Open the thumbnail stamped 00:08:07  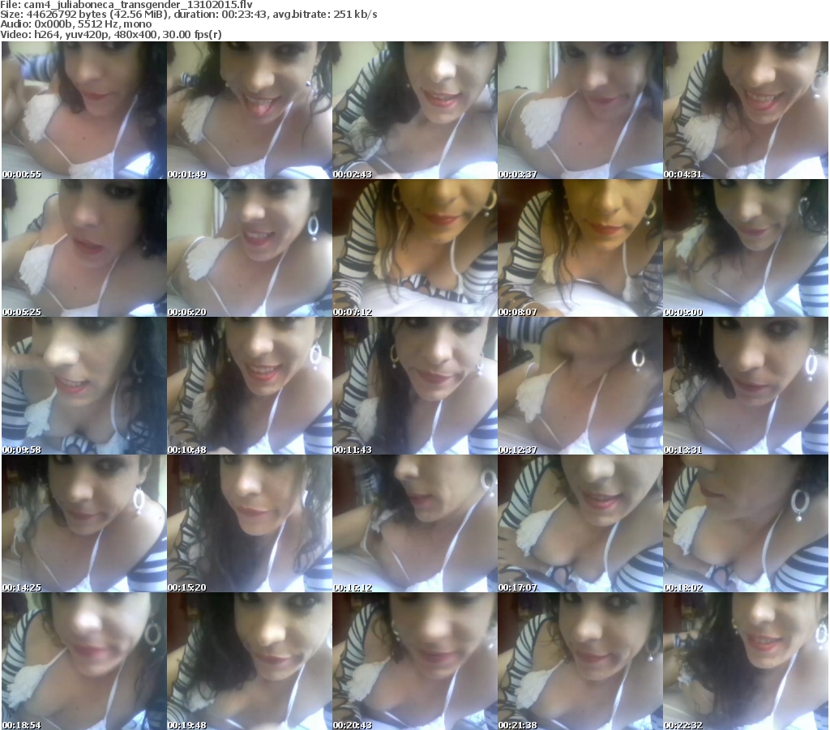coord(580,248)
